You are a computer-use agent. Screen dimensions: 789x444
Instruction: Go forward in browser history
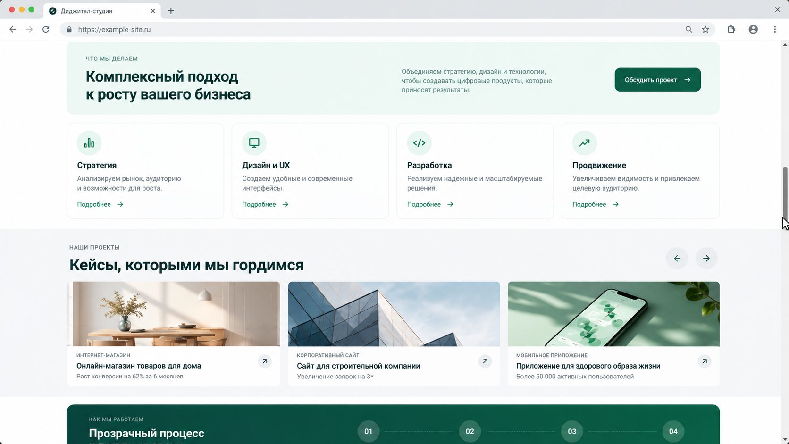pos(29,29)
